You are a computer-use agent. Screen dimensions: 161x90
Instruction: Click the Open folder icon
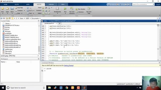(7, 8)
